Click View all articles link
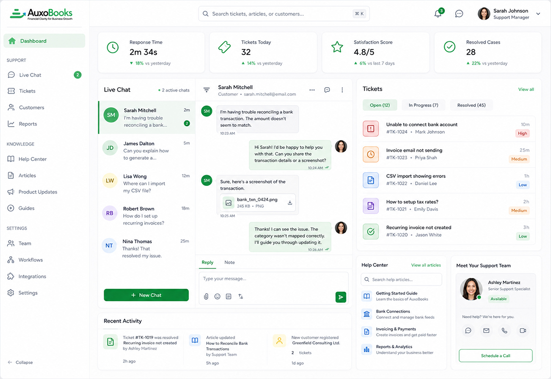Screen dimensions: 551x379 (x=426, y=265)
